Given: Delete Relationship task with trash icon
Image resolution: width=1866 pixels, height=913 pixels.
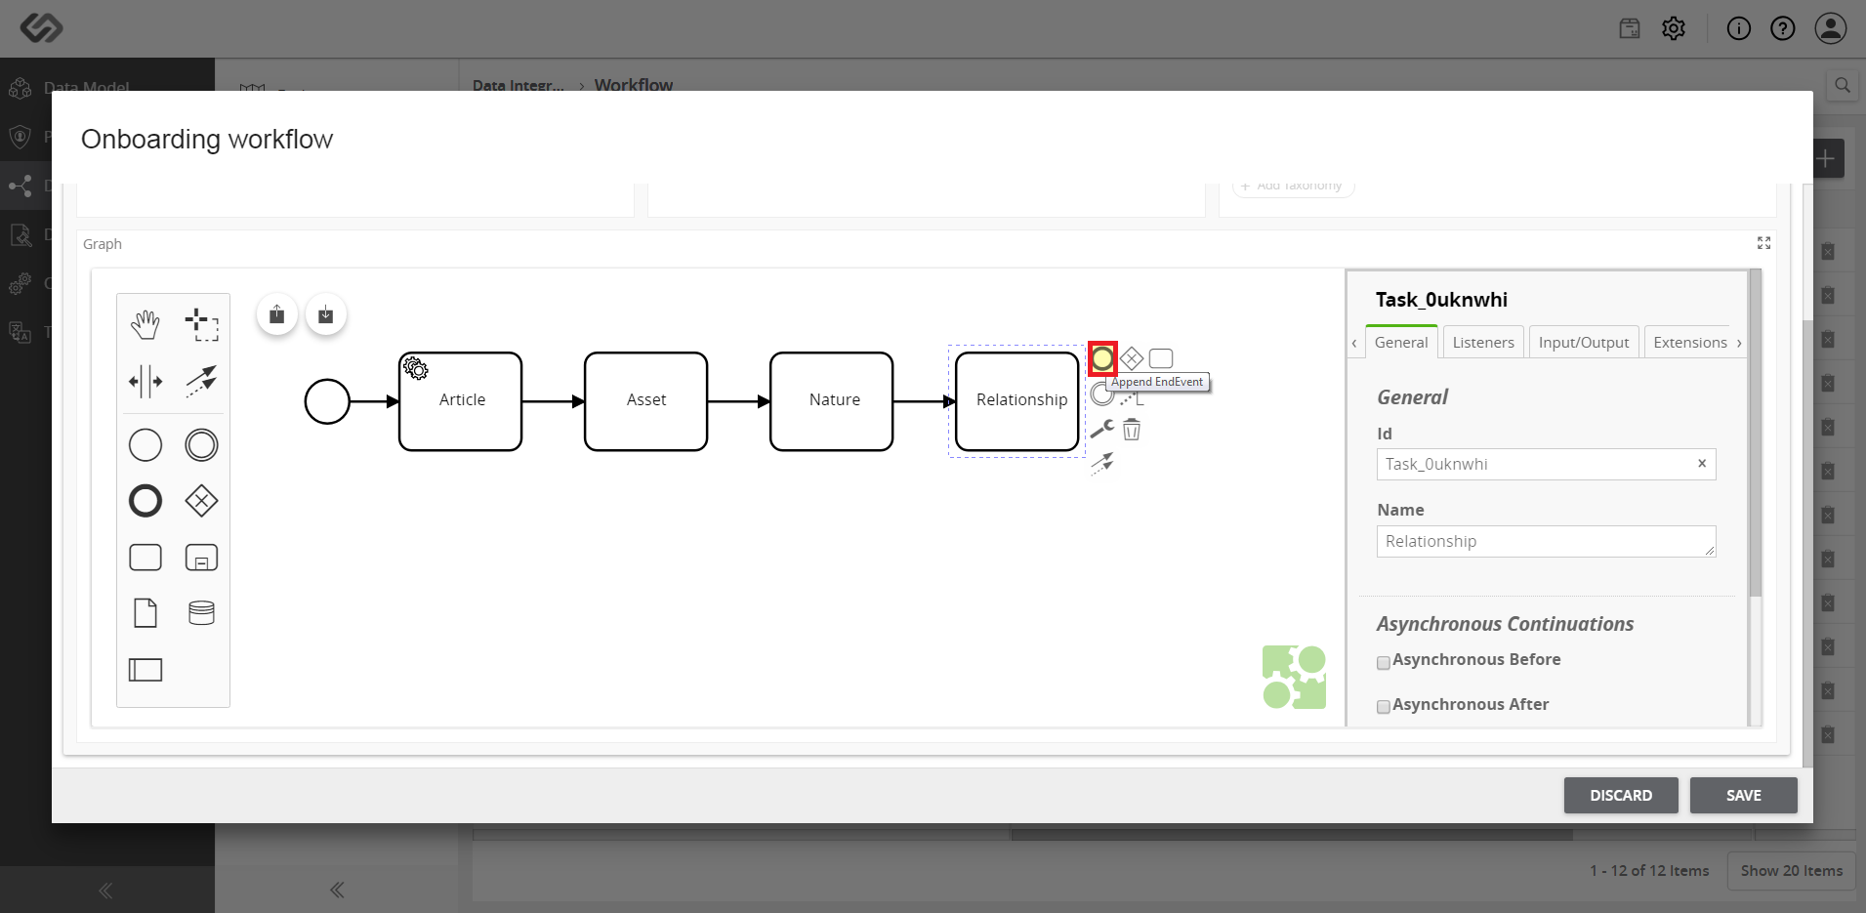Looking at the screenshot, I should (1132, 430).
